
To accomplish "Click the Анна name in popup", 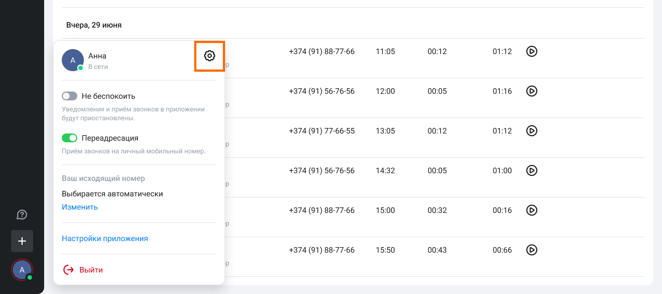I will coord(97,56).
